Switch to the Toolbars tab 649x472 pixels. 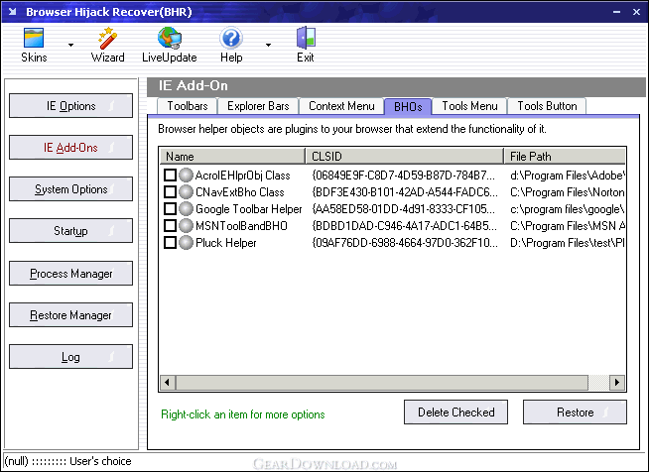click(x=188, y=106)
